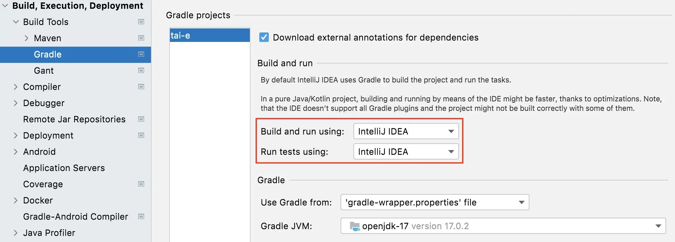
Task: Expand the Java Profiler node
Action: pos(16,233)
